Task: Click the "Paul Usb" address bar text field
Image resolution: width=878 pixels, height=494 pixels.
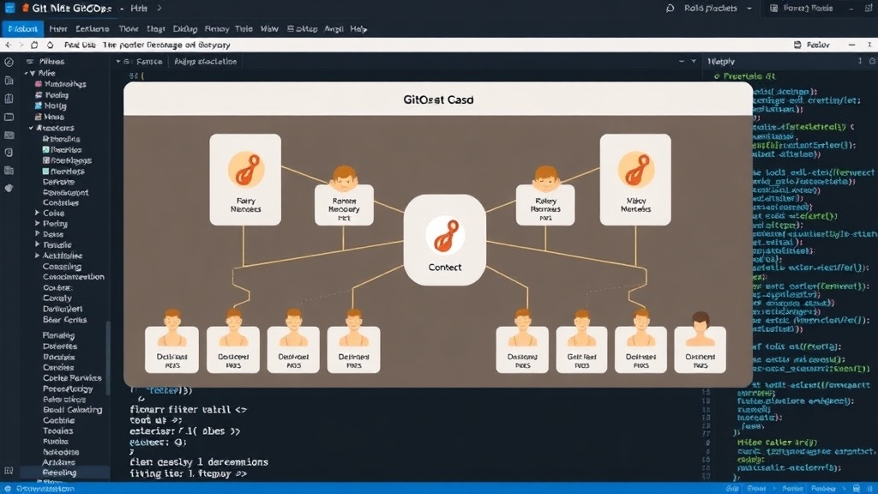Action: (x=146, y=45)
